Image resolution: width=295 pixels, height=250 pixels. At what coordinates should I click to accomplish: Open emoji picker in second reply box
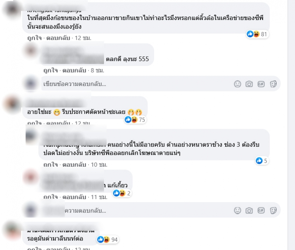[237, 211]
